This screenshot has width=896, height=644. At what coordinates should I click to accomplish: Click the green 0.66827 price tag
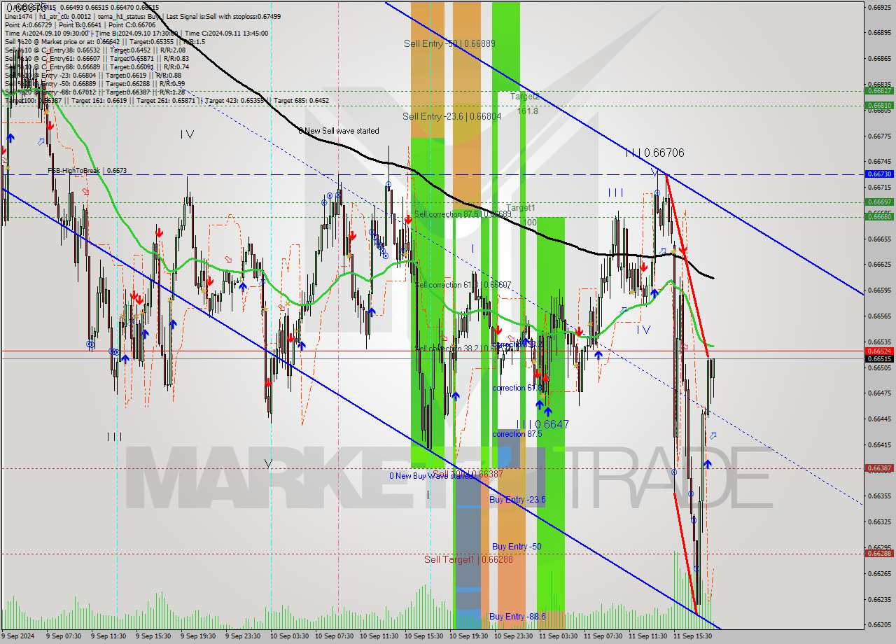[879, 90]
